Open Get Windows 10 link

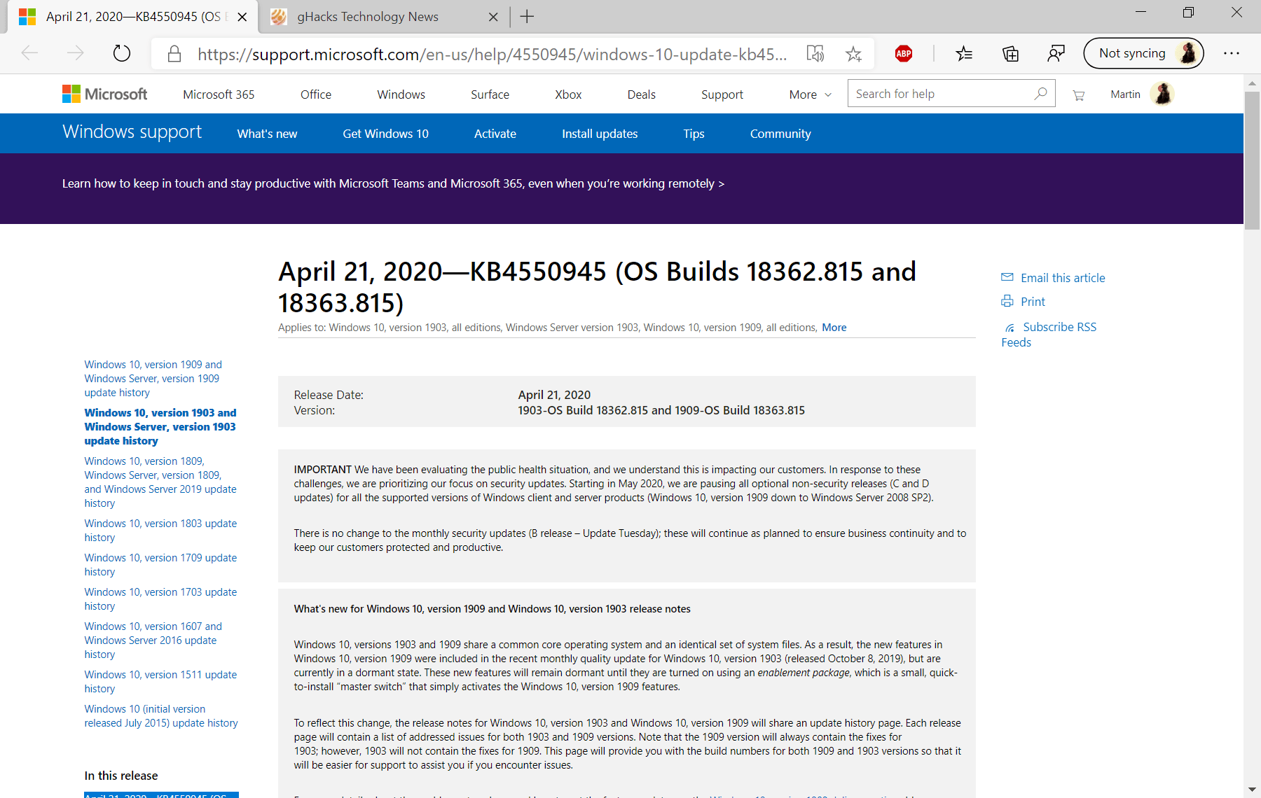coord(385,134)
